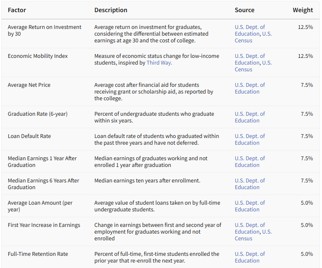Select the Description column header
Screen dimensions: 322x268
pyautogui.click(x=111, y=10)
